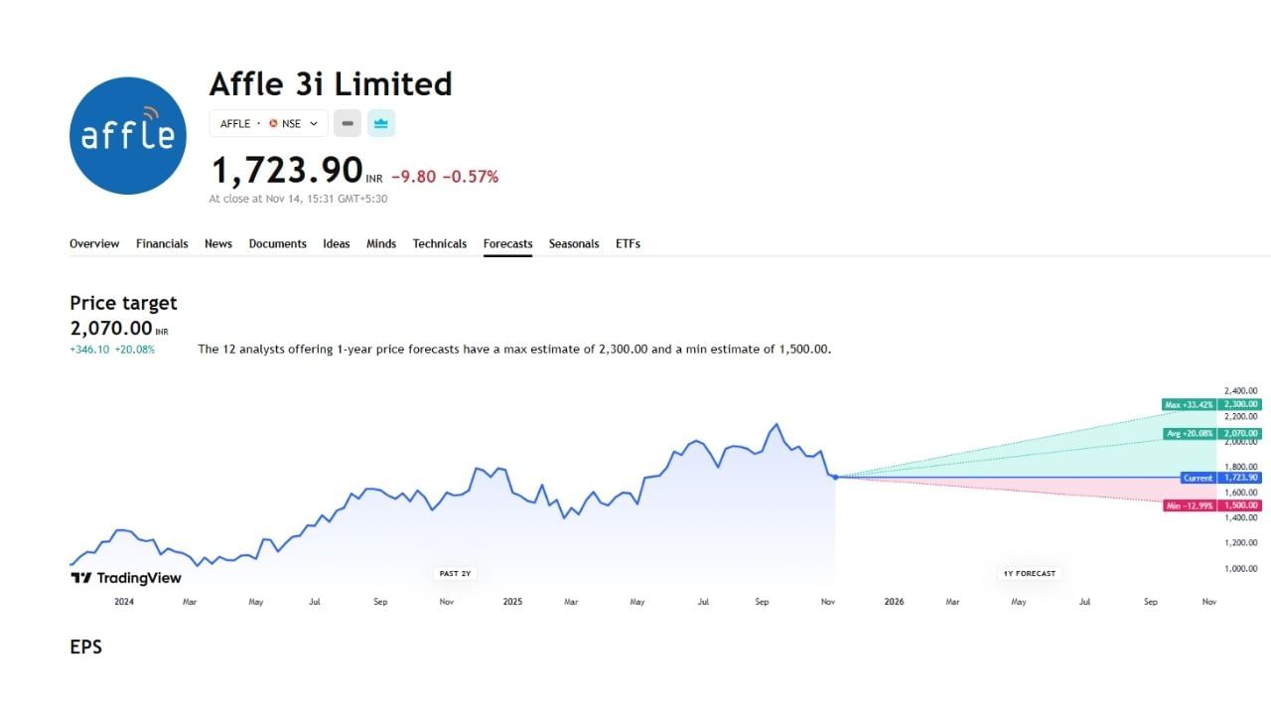This screenshot has height=715, width=1271.
Task: Go to the ETFs tab
Action: [628, 243]
